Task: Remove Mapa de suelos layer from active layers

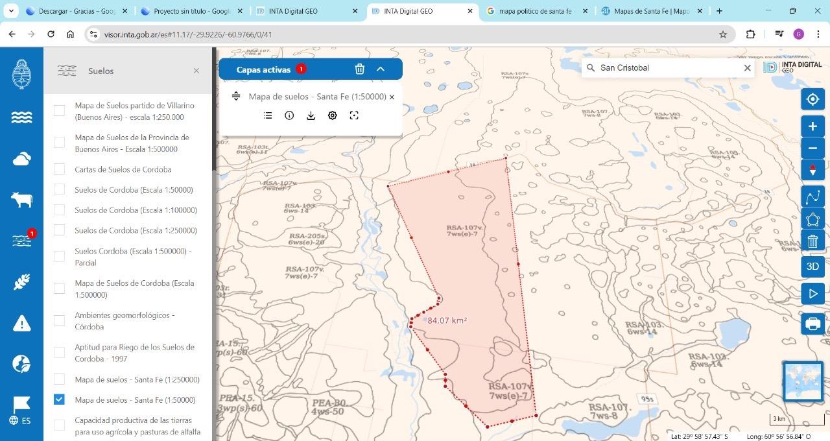Action: click(392, 97)
